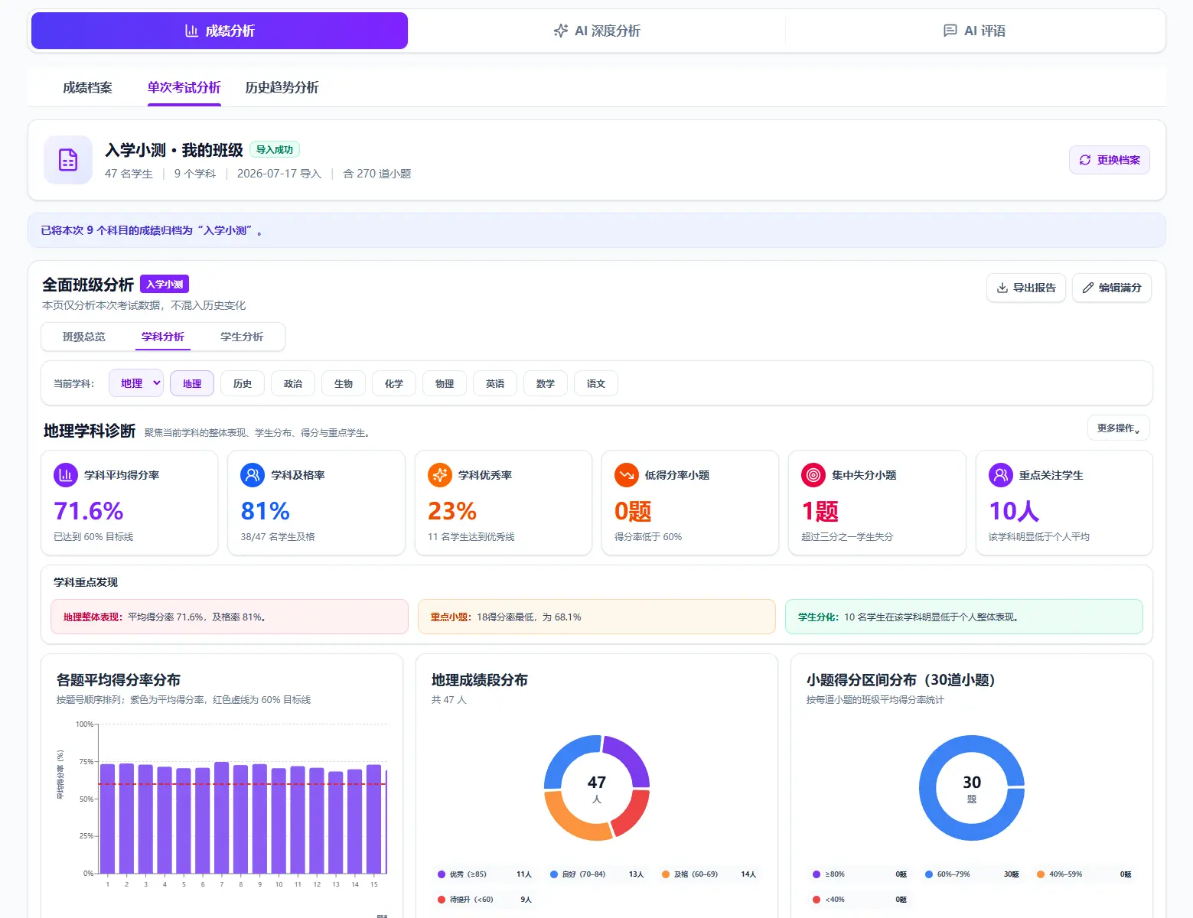Open the 成绩分析 main tab

(x=220, y=31)
